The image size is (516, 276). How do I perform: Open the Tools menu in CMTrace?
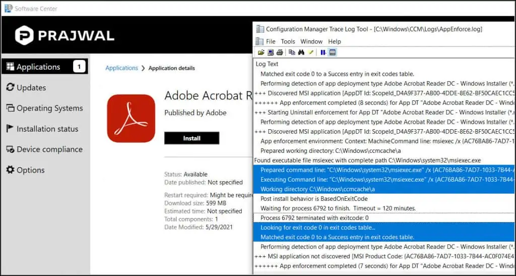click(288, 41)
